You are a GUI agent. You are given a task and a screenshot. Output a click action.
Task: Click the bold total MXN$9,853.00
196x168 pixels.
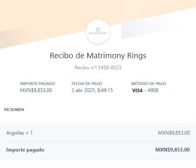[172, 149]
